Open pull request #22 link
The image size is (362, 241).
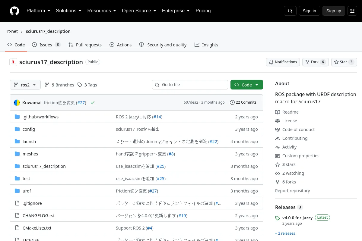click(x=213, y=142)
